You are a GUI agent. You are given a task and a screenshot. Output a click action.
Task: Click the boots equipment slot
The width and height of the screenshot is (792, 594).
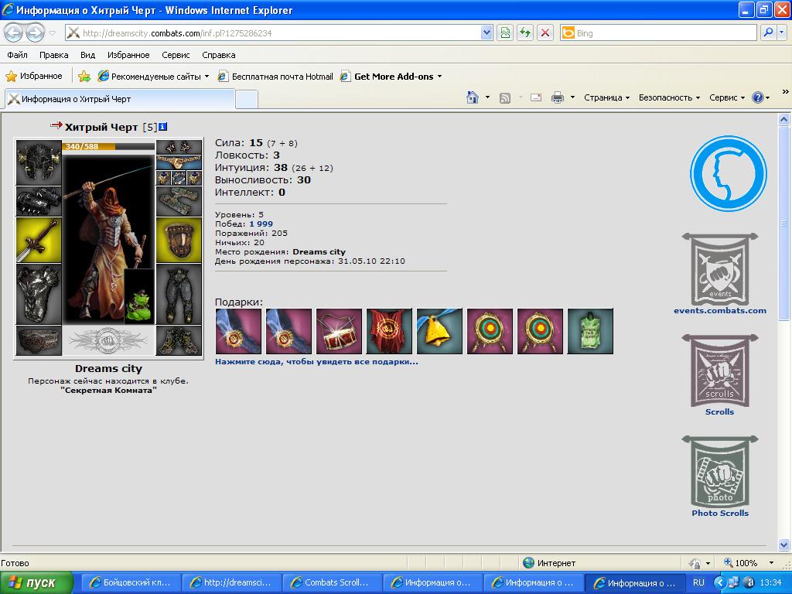tap(179, 340)
